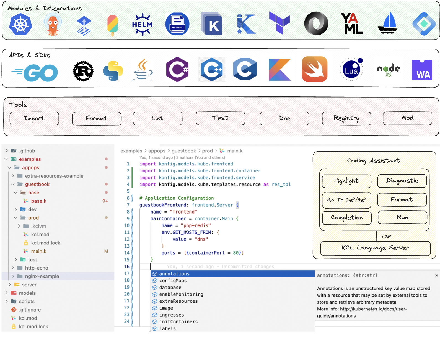Image resolution: width=440 pixels, height=337 pixels.
Task: Select database completion suggestion
Action: [x=233, y=288]
